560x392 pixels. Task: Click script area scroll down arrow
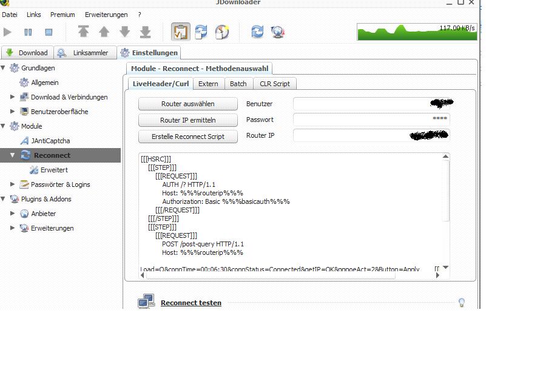tap(445, 267)
